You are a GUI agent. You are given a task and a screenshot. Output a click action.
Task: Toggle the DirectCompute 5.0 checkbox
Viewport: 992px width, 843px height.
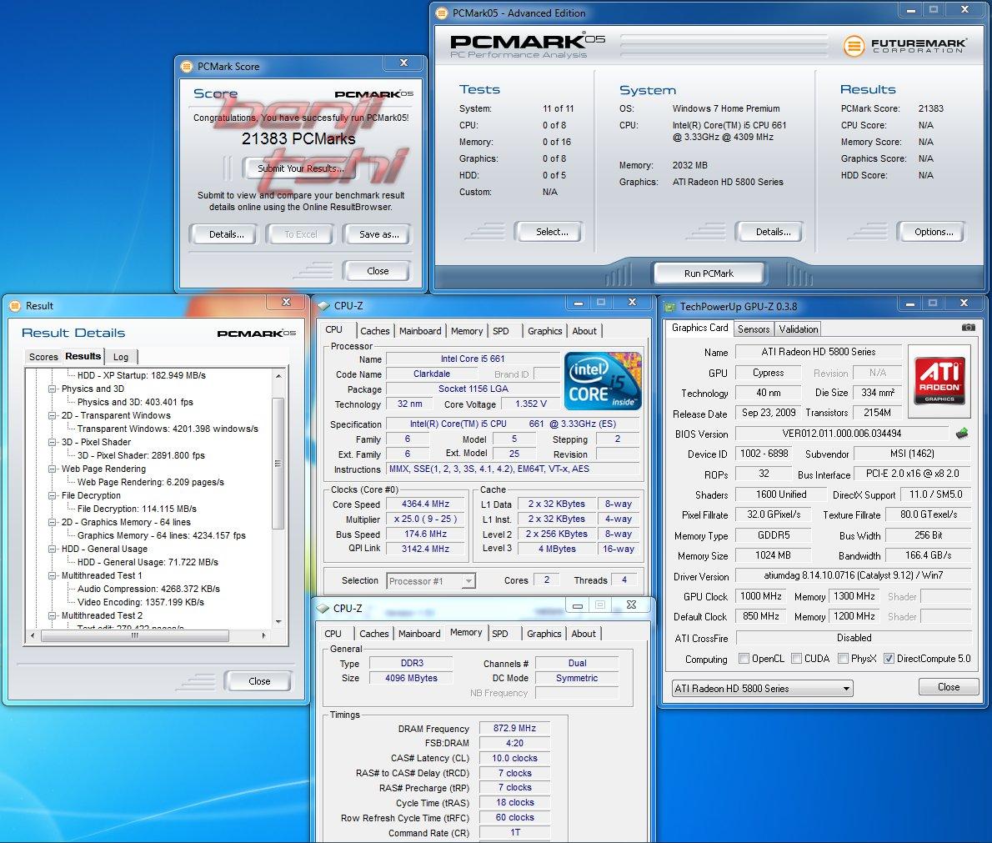[x=889, y=658]
